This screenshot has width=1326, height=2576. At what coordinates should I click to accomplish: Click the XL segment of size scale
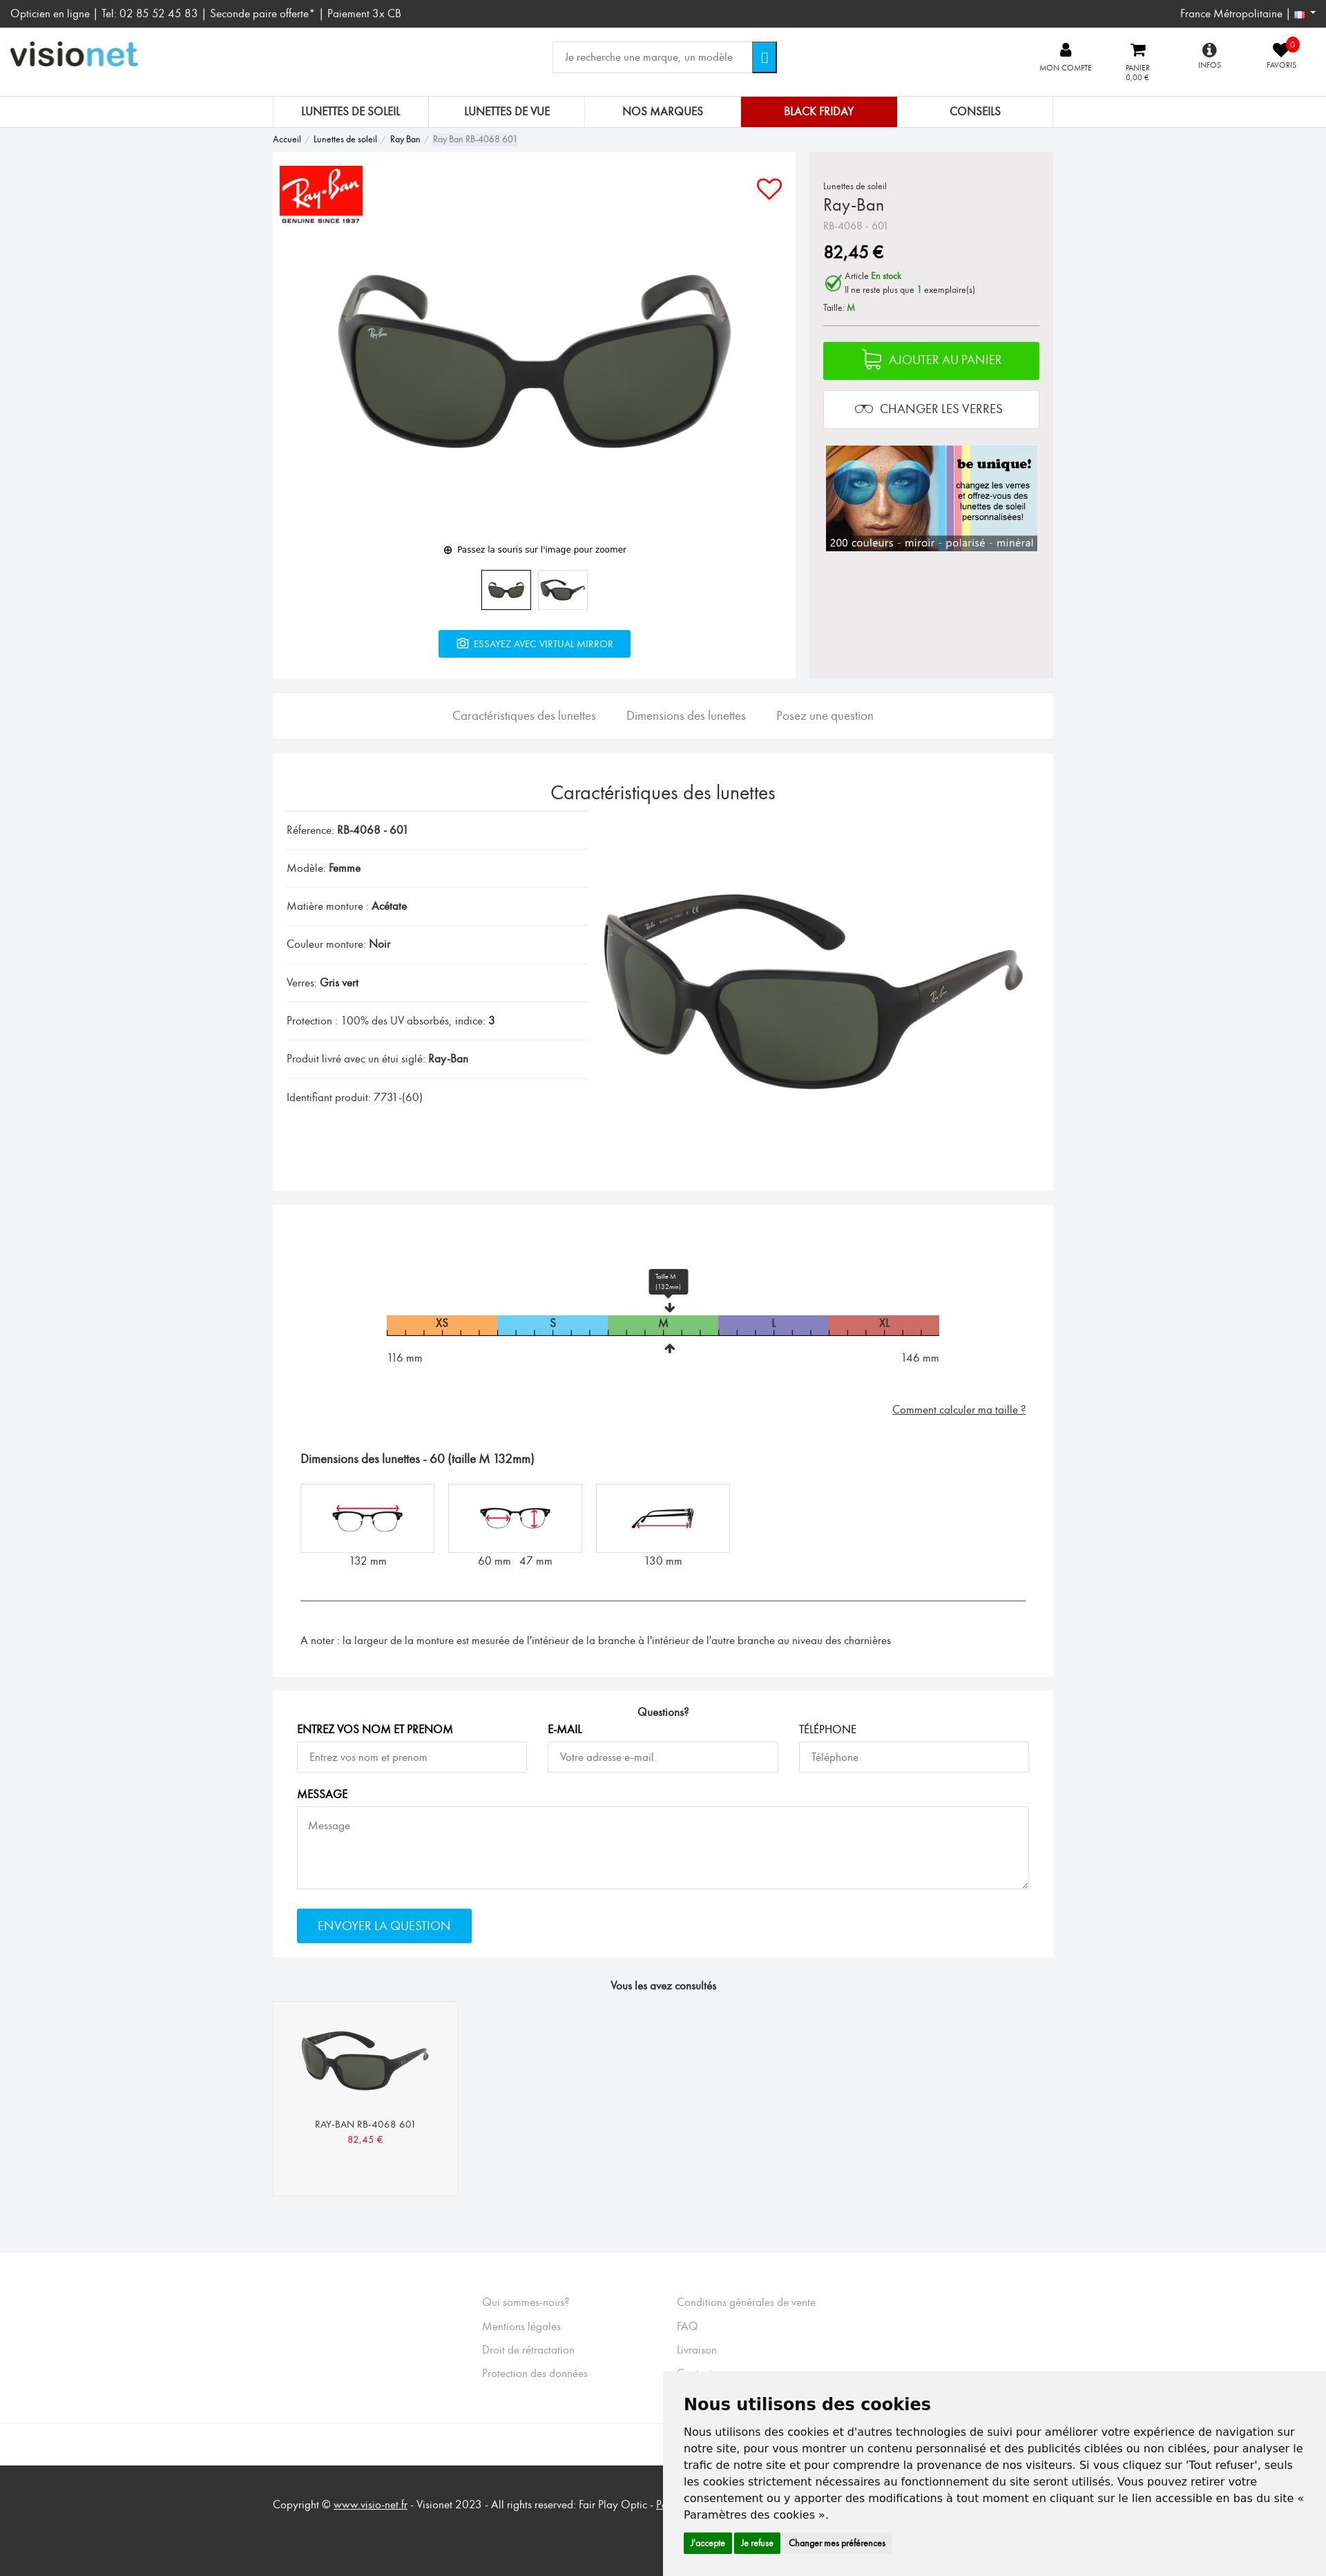click(x=884, y=1325)
